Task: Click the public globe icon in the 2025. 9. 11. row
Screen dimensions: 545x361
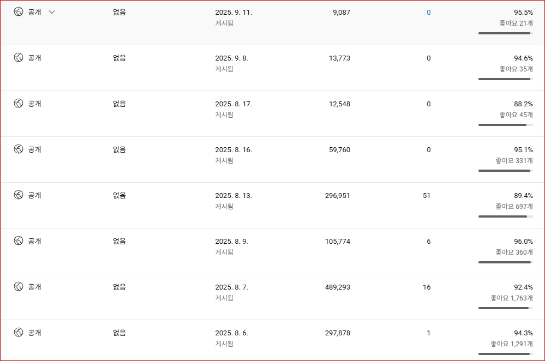Action: [19, 12]
